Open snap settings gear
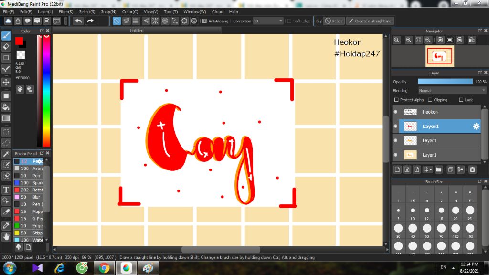This screenshot has height=275, width=489. coord(194,21)
